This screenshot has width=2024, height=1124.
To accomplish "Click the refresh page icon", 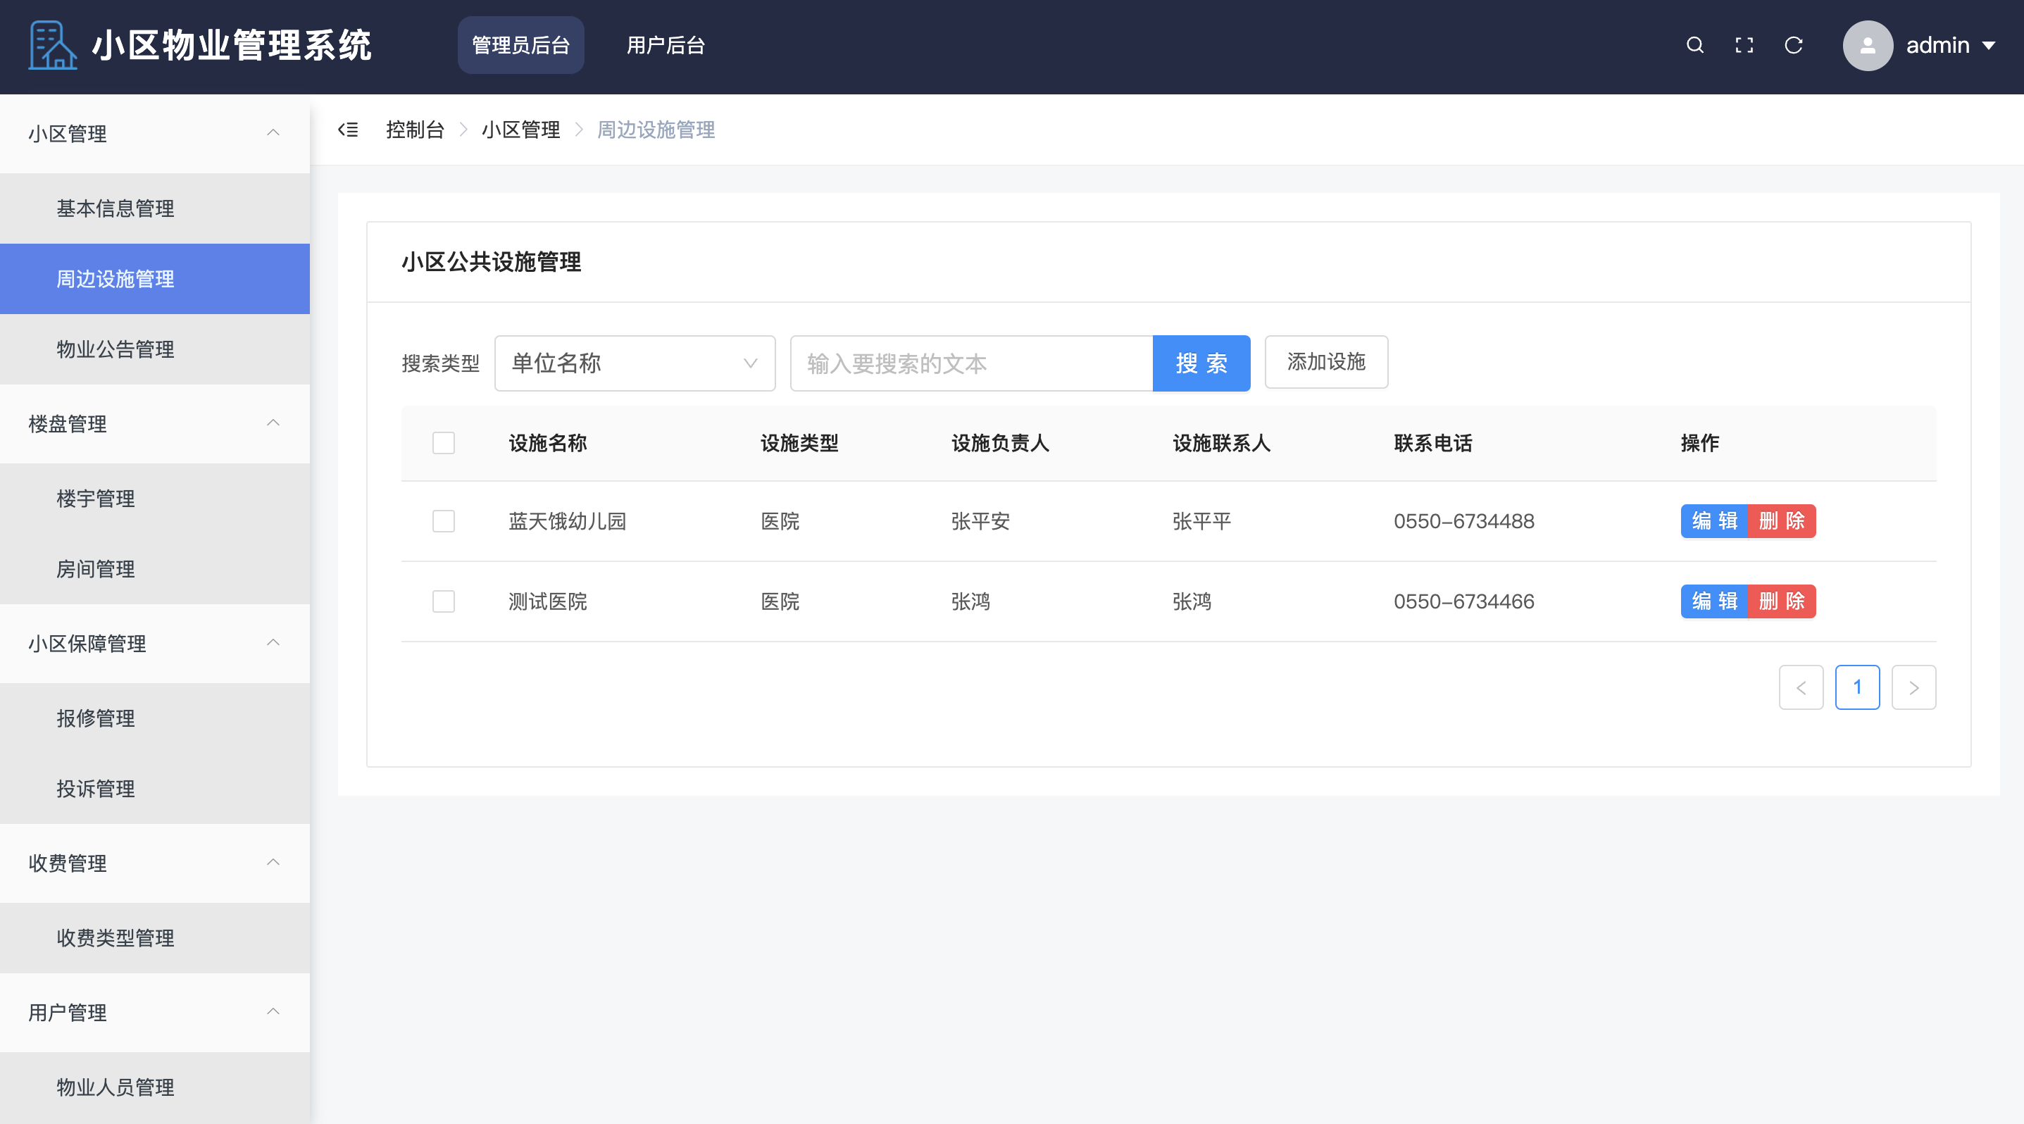I will (x=1794, y=46).
